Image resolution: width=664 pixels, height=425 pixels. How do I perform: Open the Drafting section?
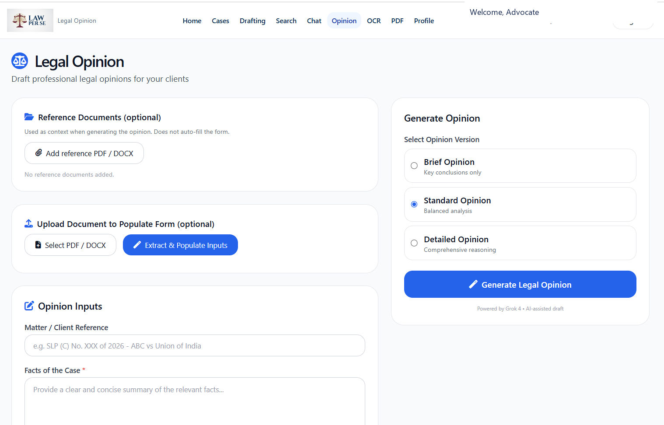[252, 21]
